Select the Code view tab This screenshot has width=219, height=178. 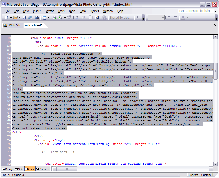[30, 169]
